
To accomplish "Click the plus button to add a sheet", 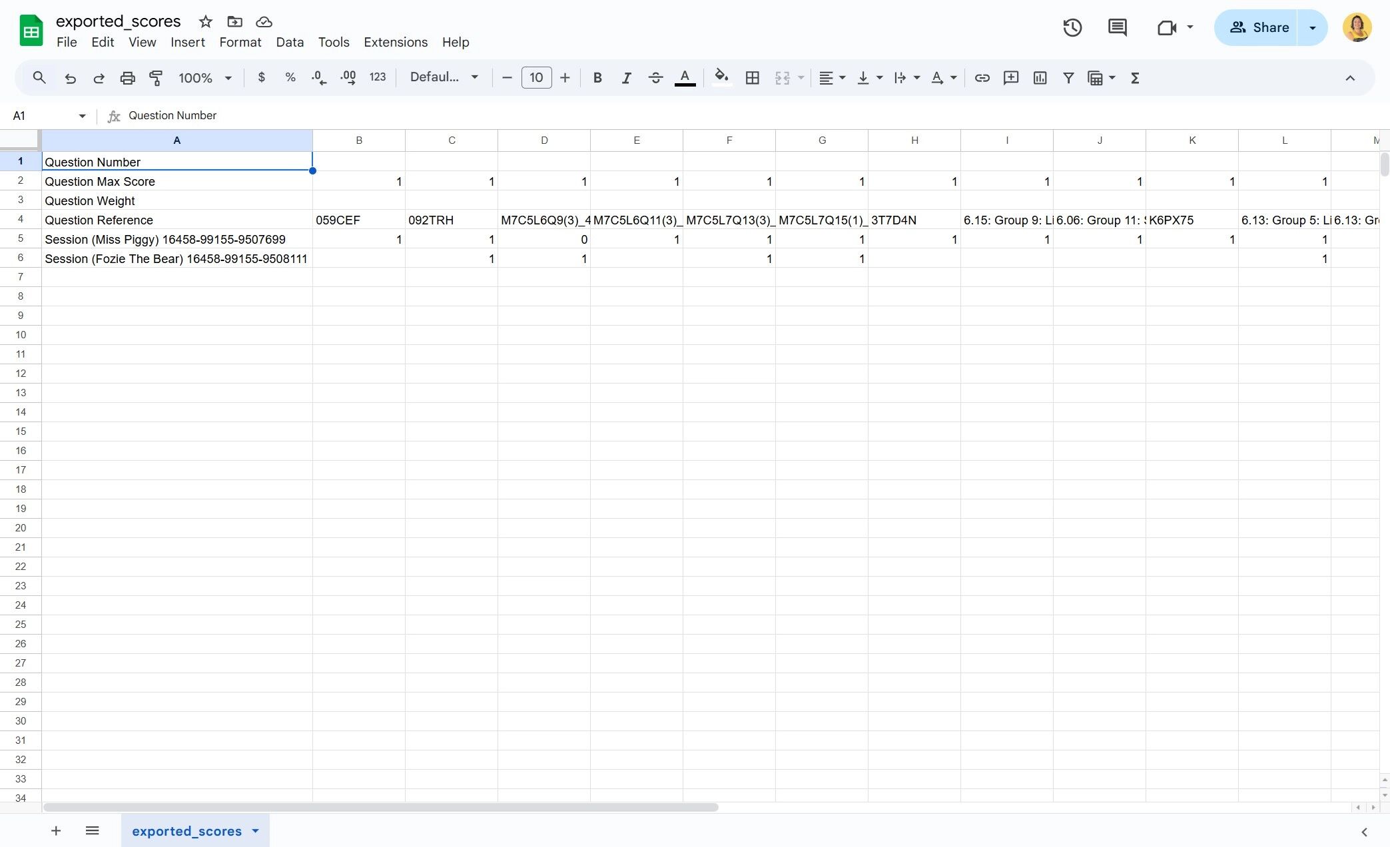I will tap(56, 830).
